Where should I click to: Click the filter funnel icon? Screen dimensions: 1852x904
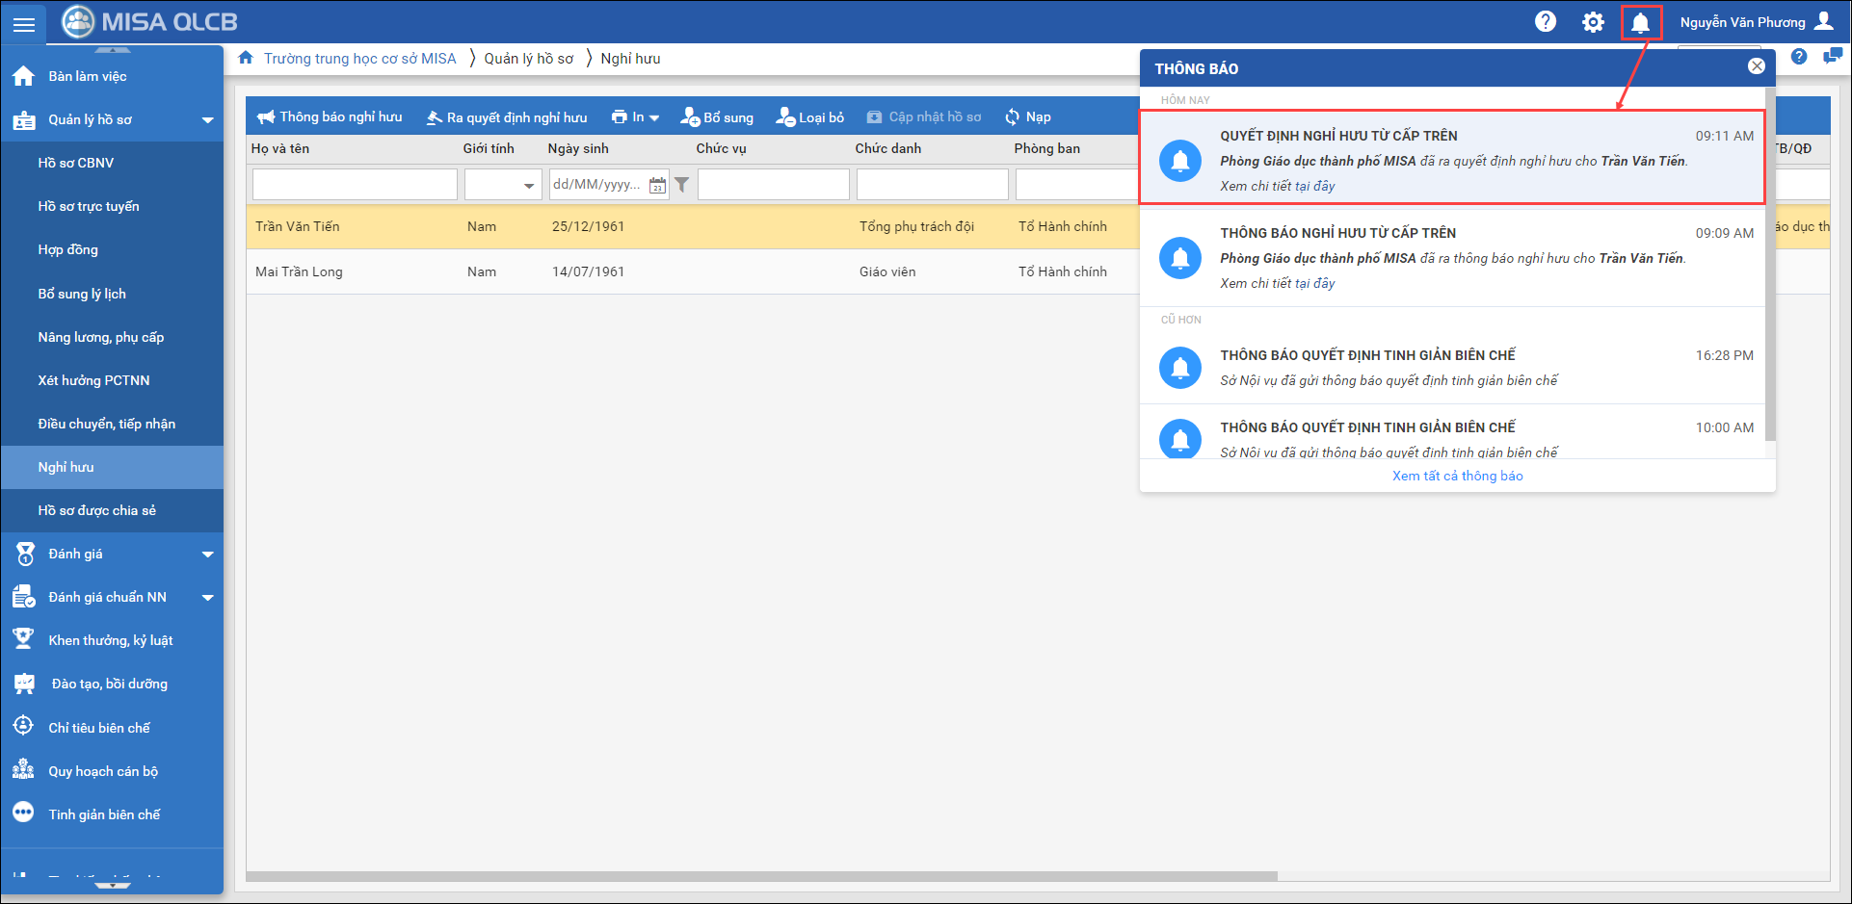coord(682,185)
